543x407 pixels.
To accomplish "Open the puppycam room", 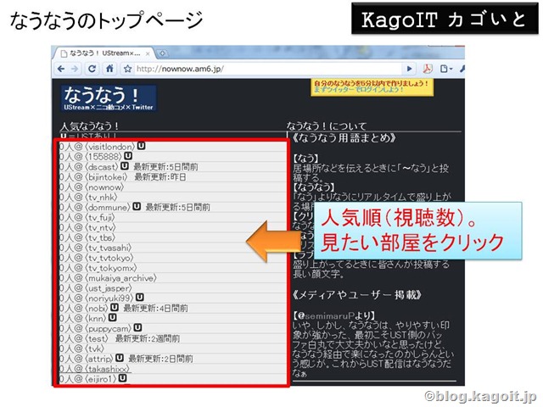I will point(109,328).
